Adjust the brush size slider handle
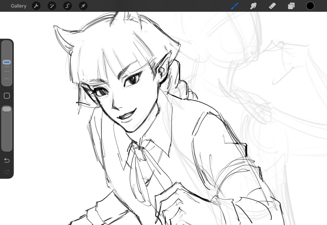This screenshot has width=327, height=225. (x=7, y=62)
